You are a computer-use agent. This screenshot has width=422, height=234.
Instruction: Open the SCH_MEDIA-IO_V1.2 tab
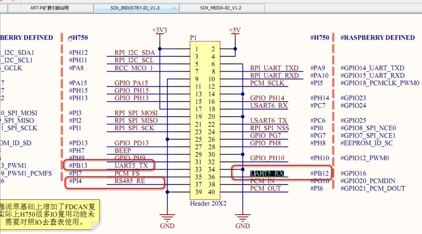click(221, 8)
